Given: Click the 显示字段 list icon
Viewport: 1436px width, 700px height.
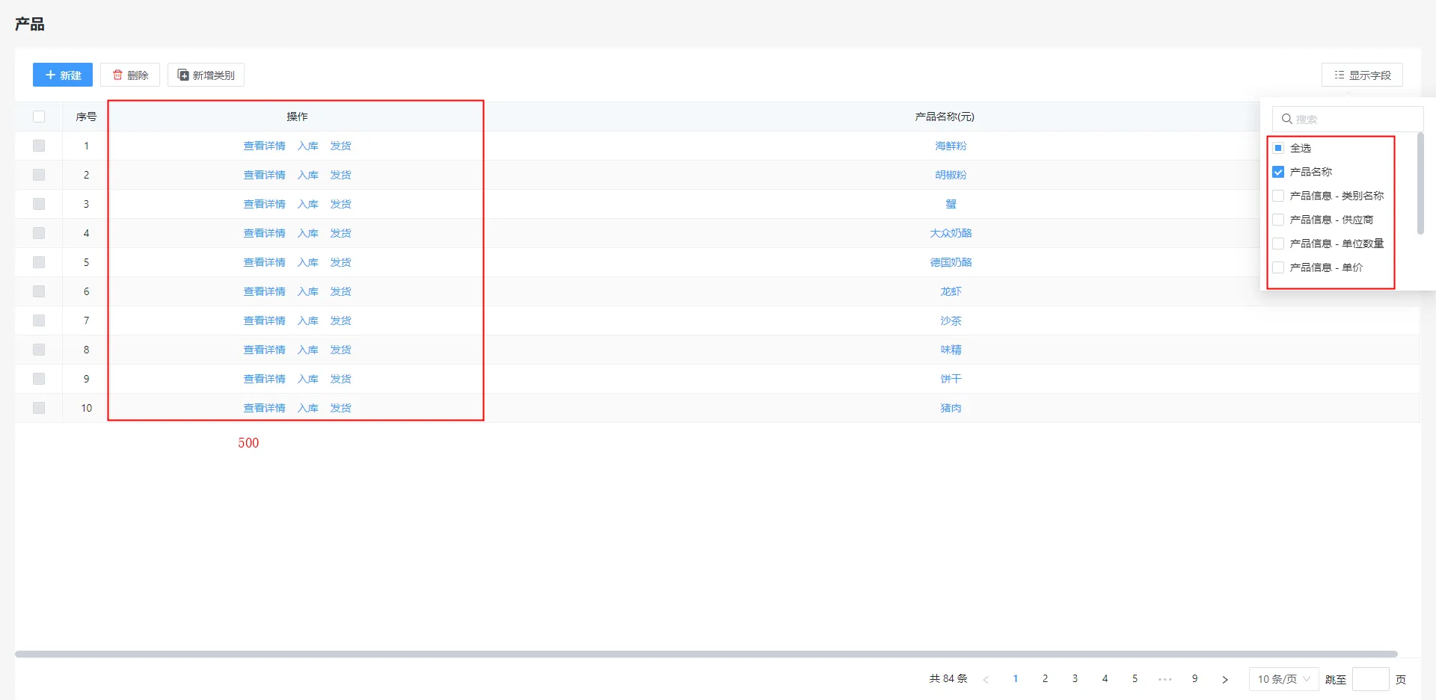Looking at the screenshot, I should [x=1339, y=75].
